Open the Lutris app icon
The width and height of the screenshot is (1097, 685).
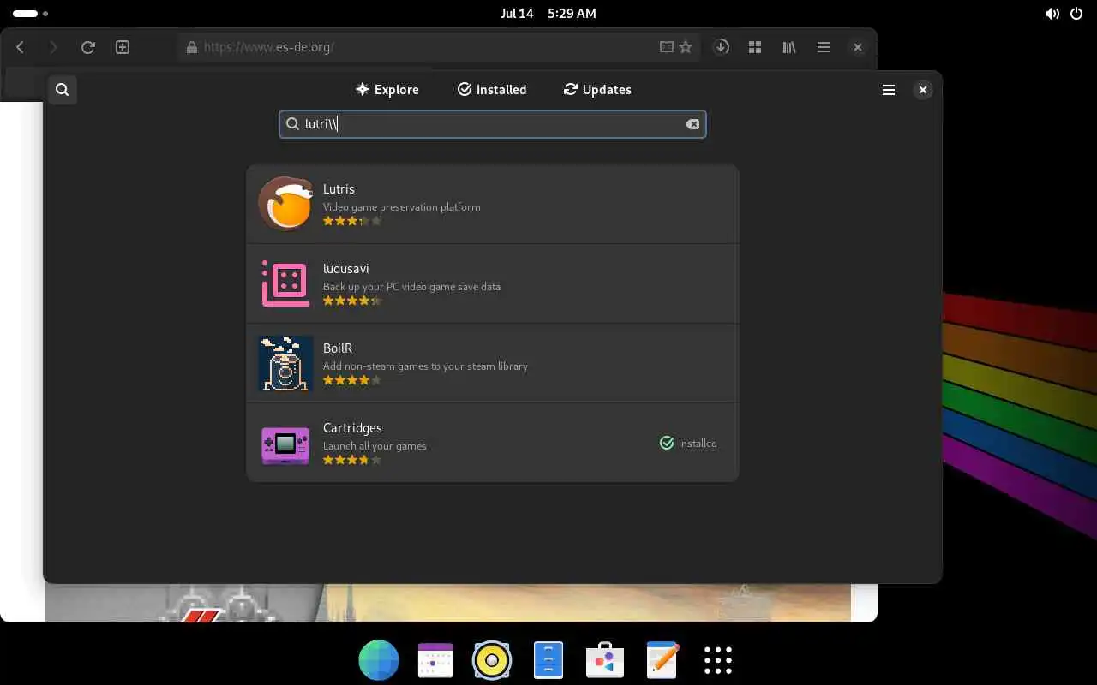(285, 204)
